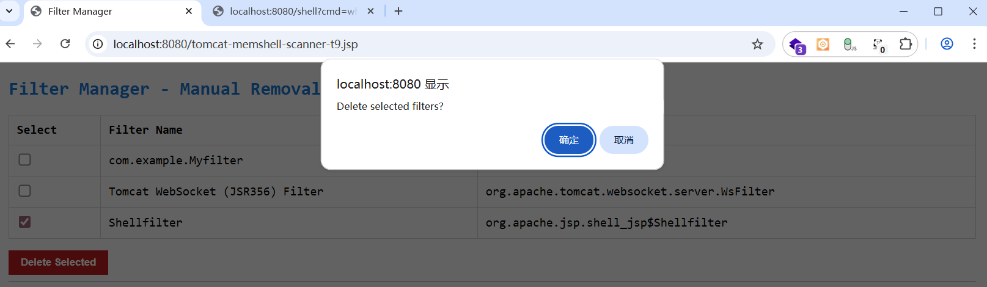Confirm deletion with the 确定 button

pyautogui.click(x=568, y=140)
